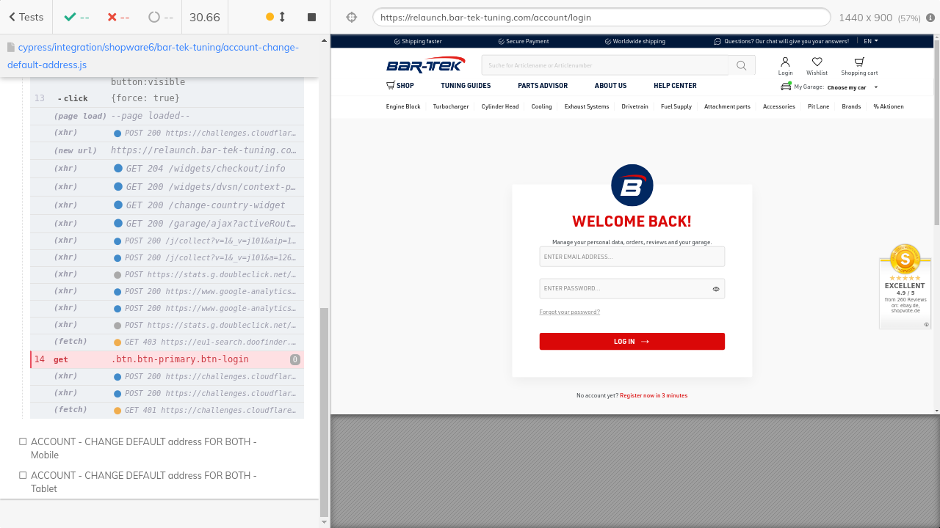Image resolution: width=940 pixels, height=528 pixels.
Task: Open the Login user icon
Action: click(x=785, y=66)
